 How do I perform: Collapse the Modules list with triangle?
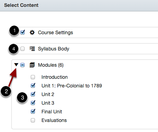16,65
